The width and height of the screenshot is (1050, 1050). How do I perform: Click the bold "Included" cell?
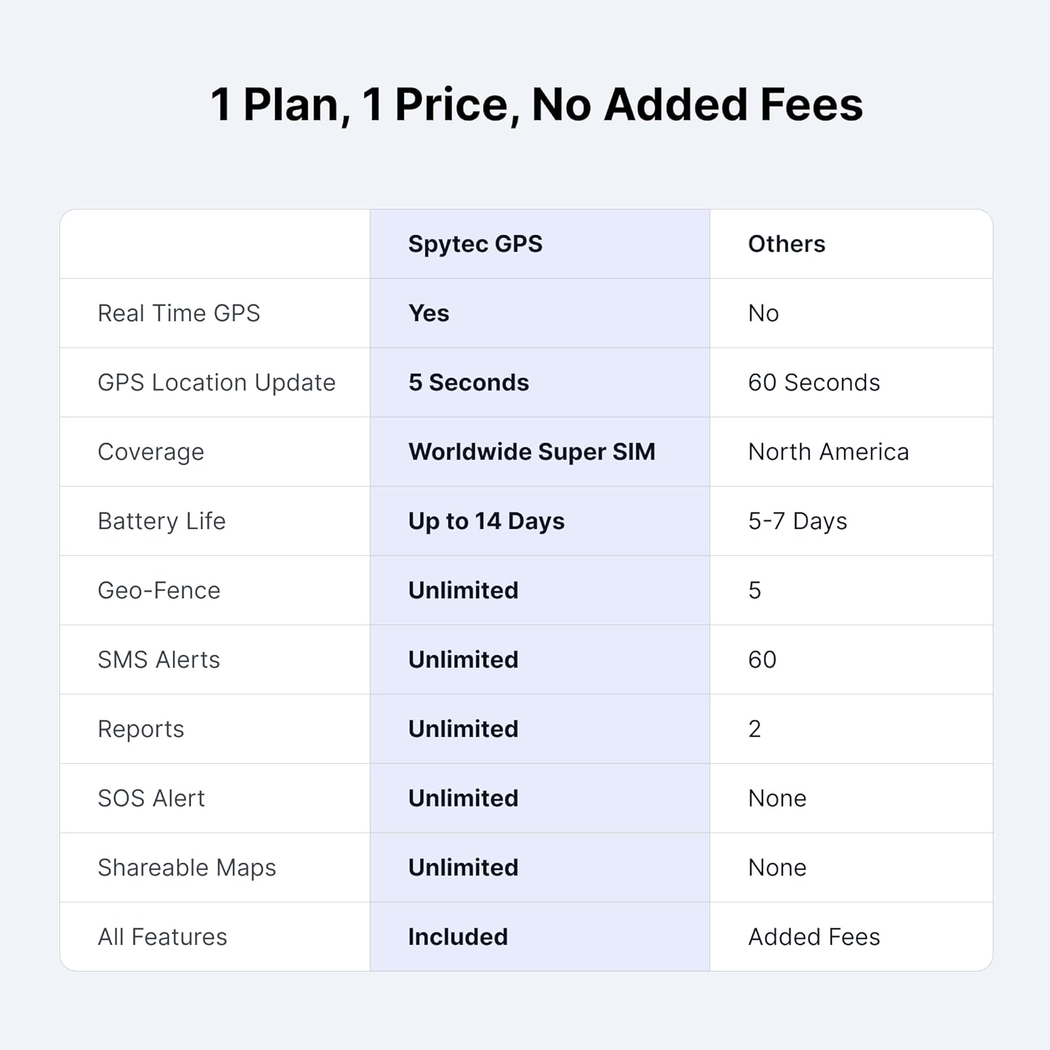pos(458,937)
